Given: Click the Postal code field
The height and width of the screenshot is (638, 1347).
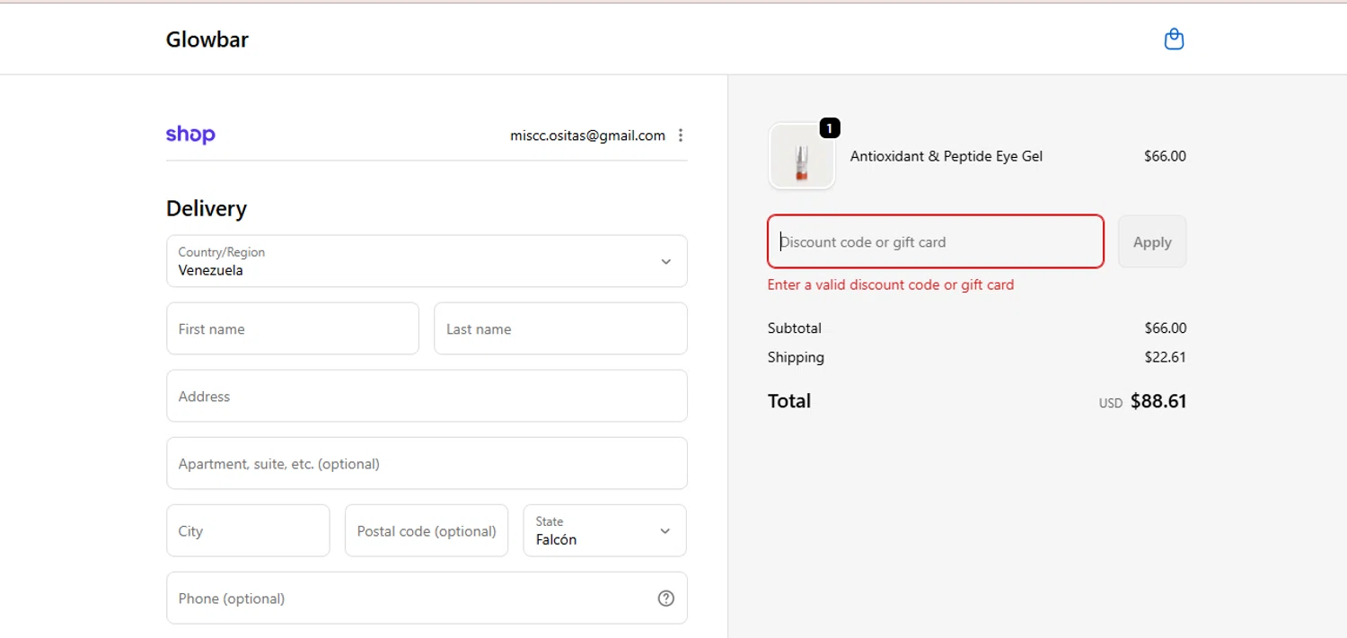Looking at the screenshot, I should coord(427,530).
